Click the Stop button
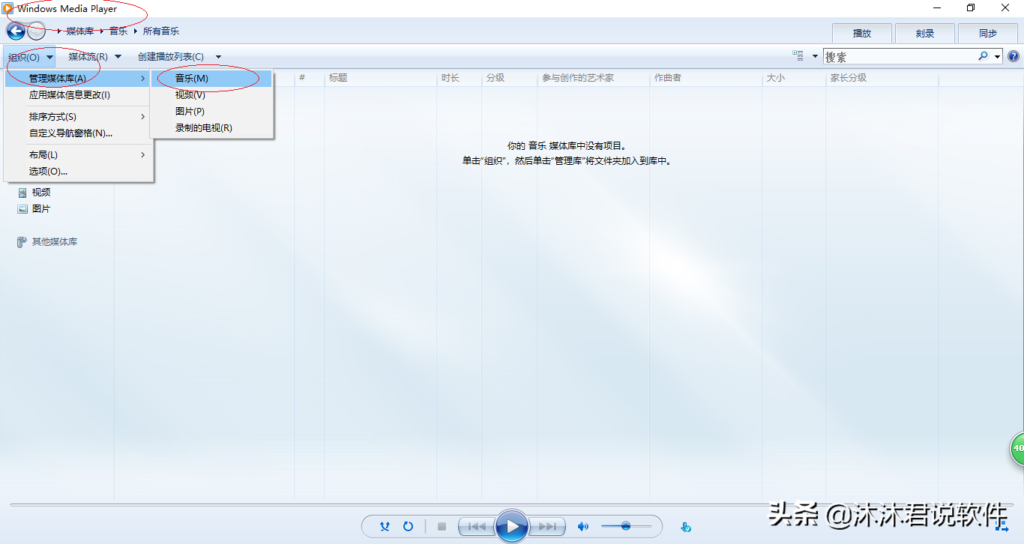The image size is (1024, 544). [442, 527]
